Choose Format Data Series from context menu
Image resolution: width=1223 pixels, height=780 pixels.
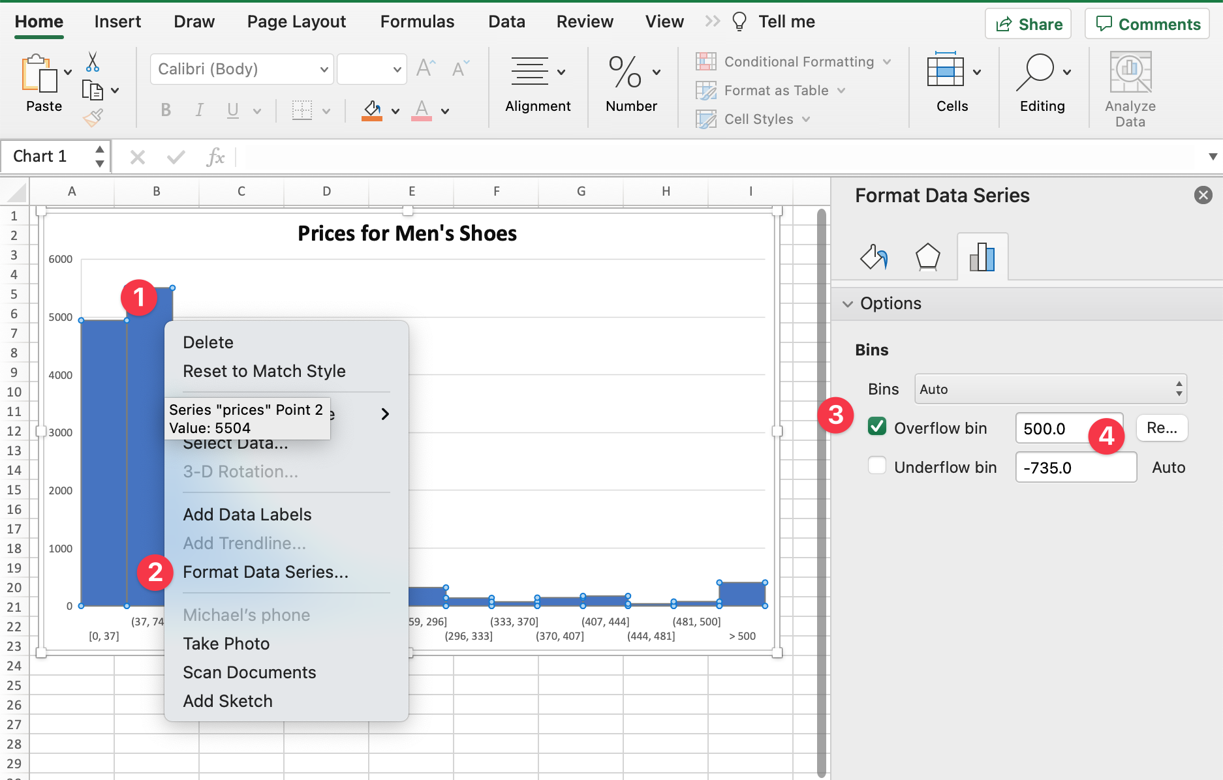point(265,572)
